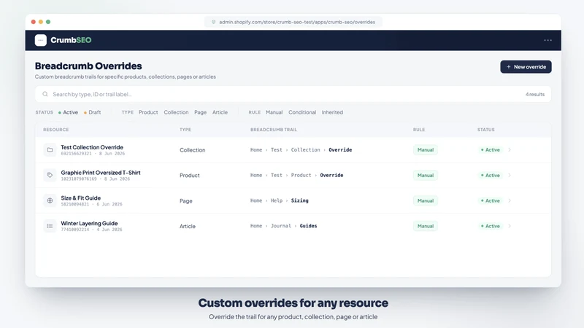Sort by Type column header
584x328 pixels.
(185, 130)
